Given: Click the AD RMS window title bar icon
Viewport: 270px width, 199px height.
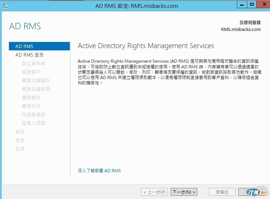Looking at the screenshot, I should pyautogui.click(x=5, y=6).
